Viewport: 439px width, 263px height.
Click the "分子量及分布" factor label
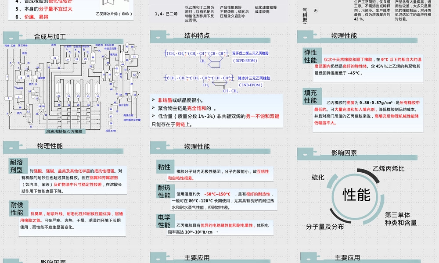(x=325, y=227)
